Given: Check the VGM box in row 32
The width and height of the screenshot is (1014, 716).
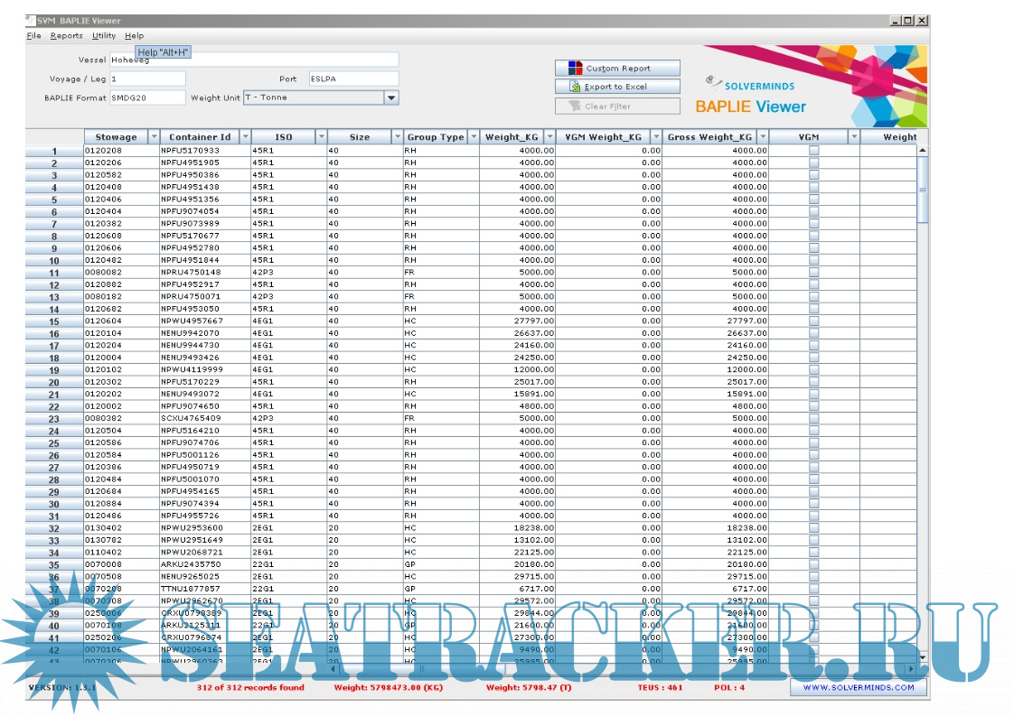Looking at the screenshot, I should [813, 527].
